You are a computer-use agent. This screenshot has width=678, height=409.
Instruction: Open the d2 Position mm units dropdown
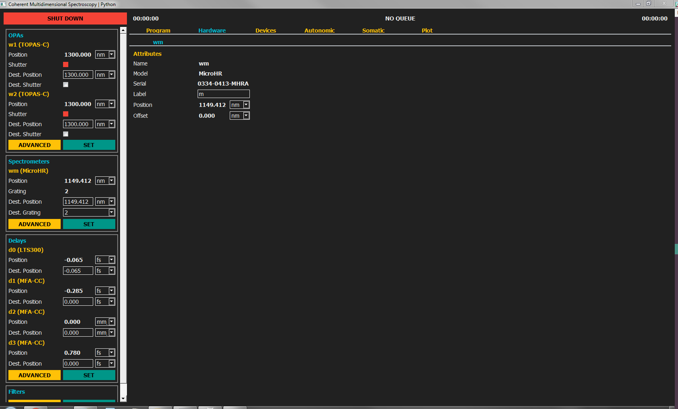(x=111, y=322)
